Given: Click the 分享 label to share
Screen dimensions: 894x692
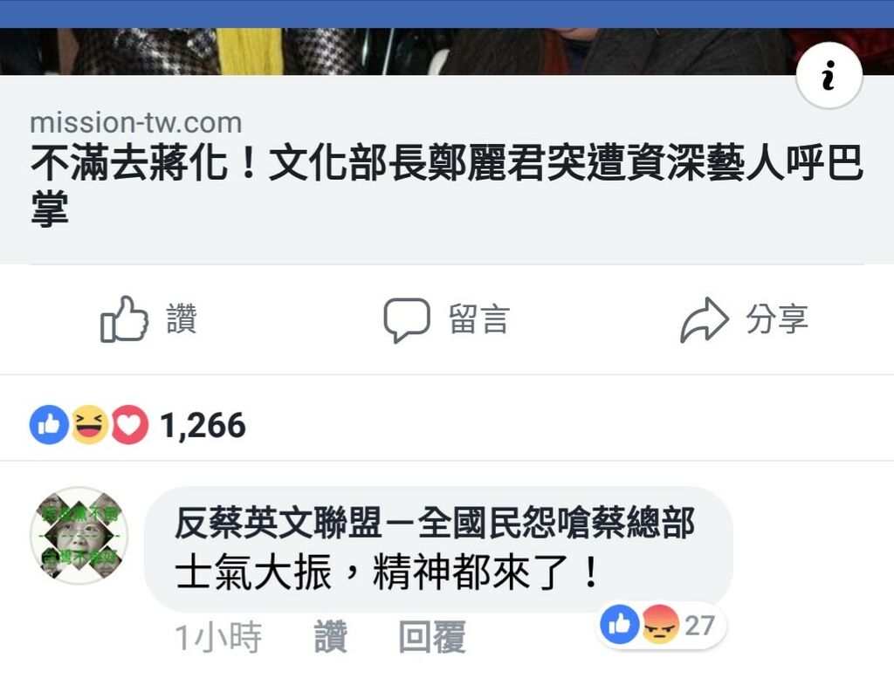Looking at the screenshot, I should 777,319.
